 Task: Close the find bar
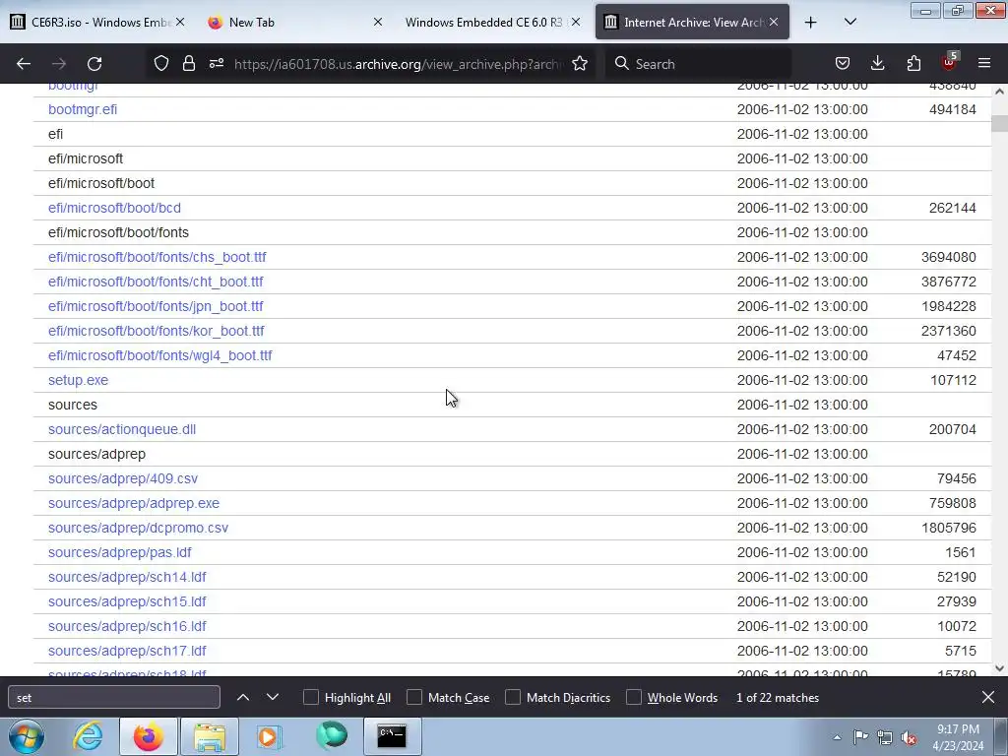coord(988,698)
